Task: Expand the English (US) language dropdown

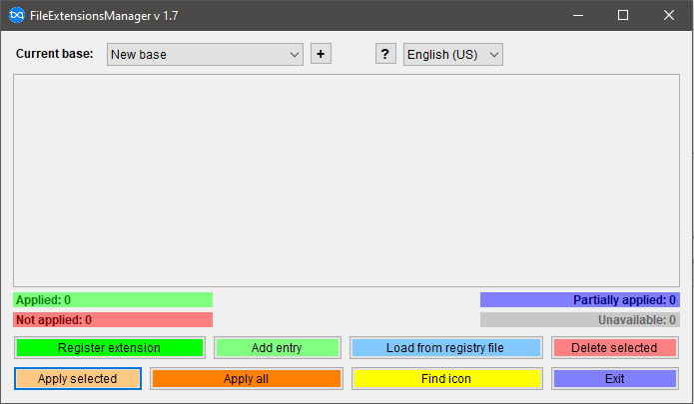Action: pyautogui.click(x=452, y=55)
